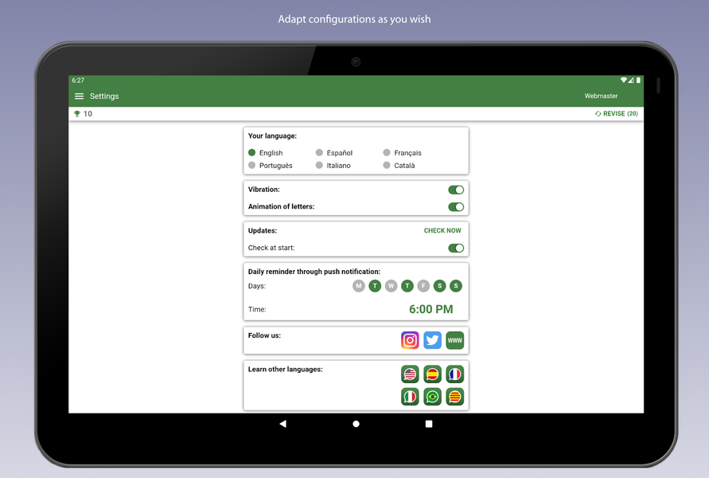The image size is (709, 478).
Task: Disable the Vibration switch
Action: tap(456, 190)
